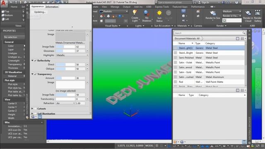The width and height of the screenshot is (265, 149).
Task: Expand the Cutouts section triangle
Action: coord(32,108)
